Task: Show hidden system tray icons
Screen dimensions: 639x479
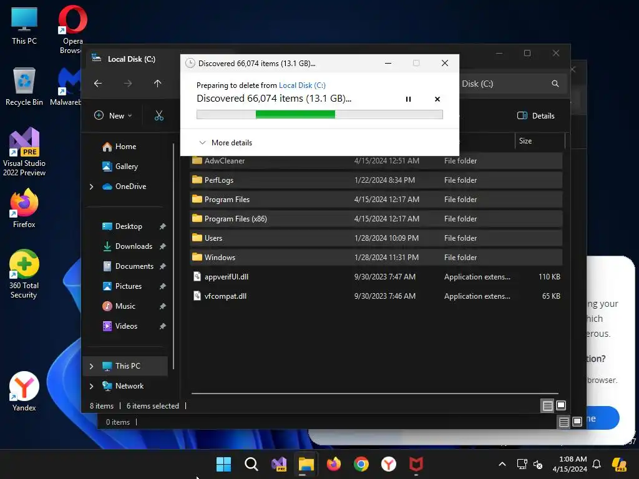Action: (502, 464)
